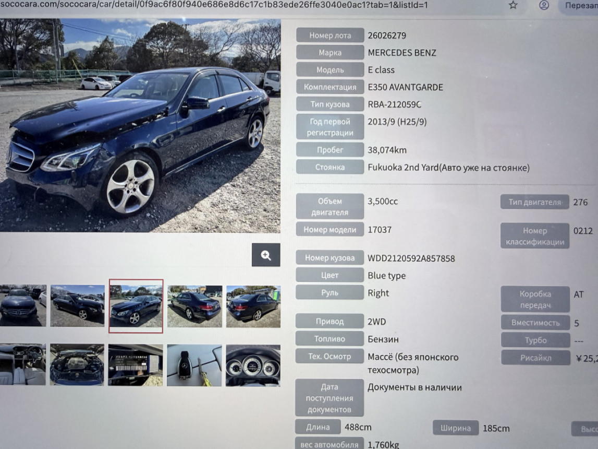Click the fuel value Бензин

click(383, 339)
